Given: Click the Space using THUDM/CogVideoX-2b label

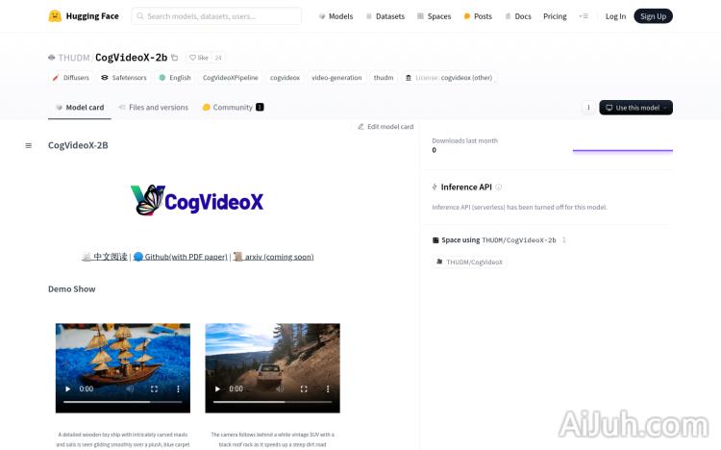Looking at the screenshot, I should (494, 240).
